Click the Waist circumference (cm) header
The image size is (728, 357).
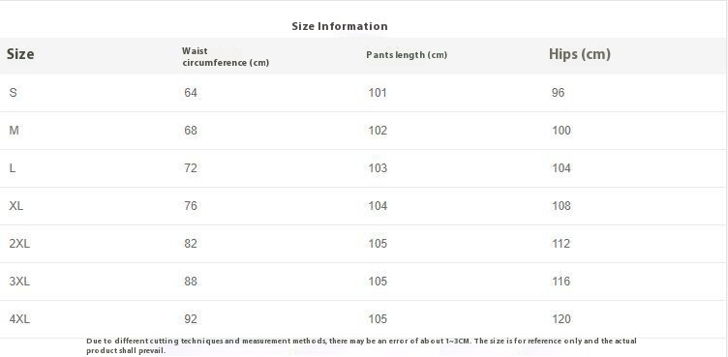pyautogui.click(x=226, y=57)
